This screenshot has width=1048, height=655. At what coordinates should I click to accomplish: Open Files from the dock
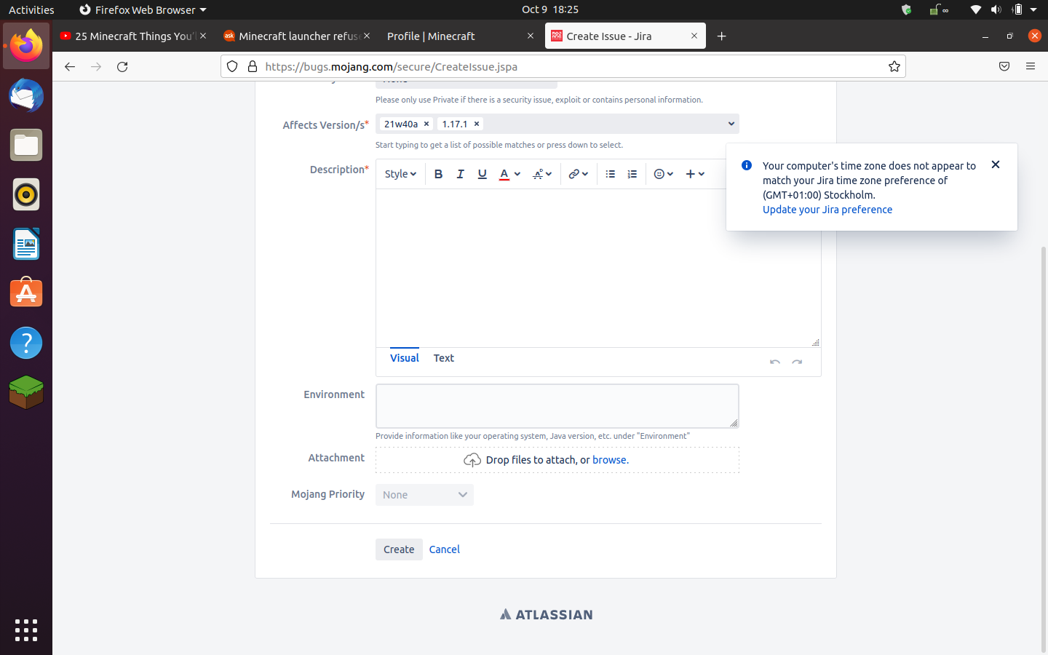(x=26, y=145)
